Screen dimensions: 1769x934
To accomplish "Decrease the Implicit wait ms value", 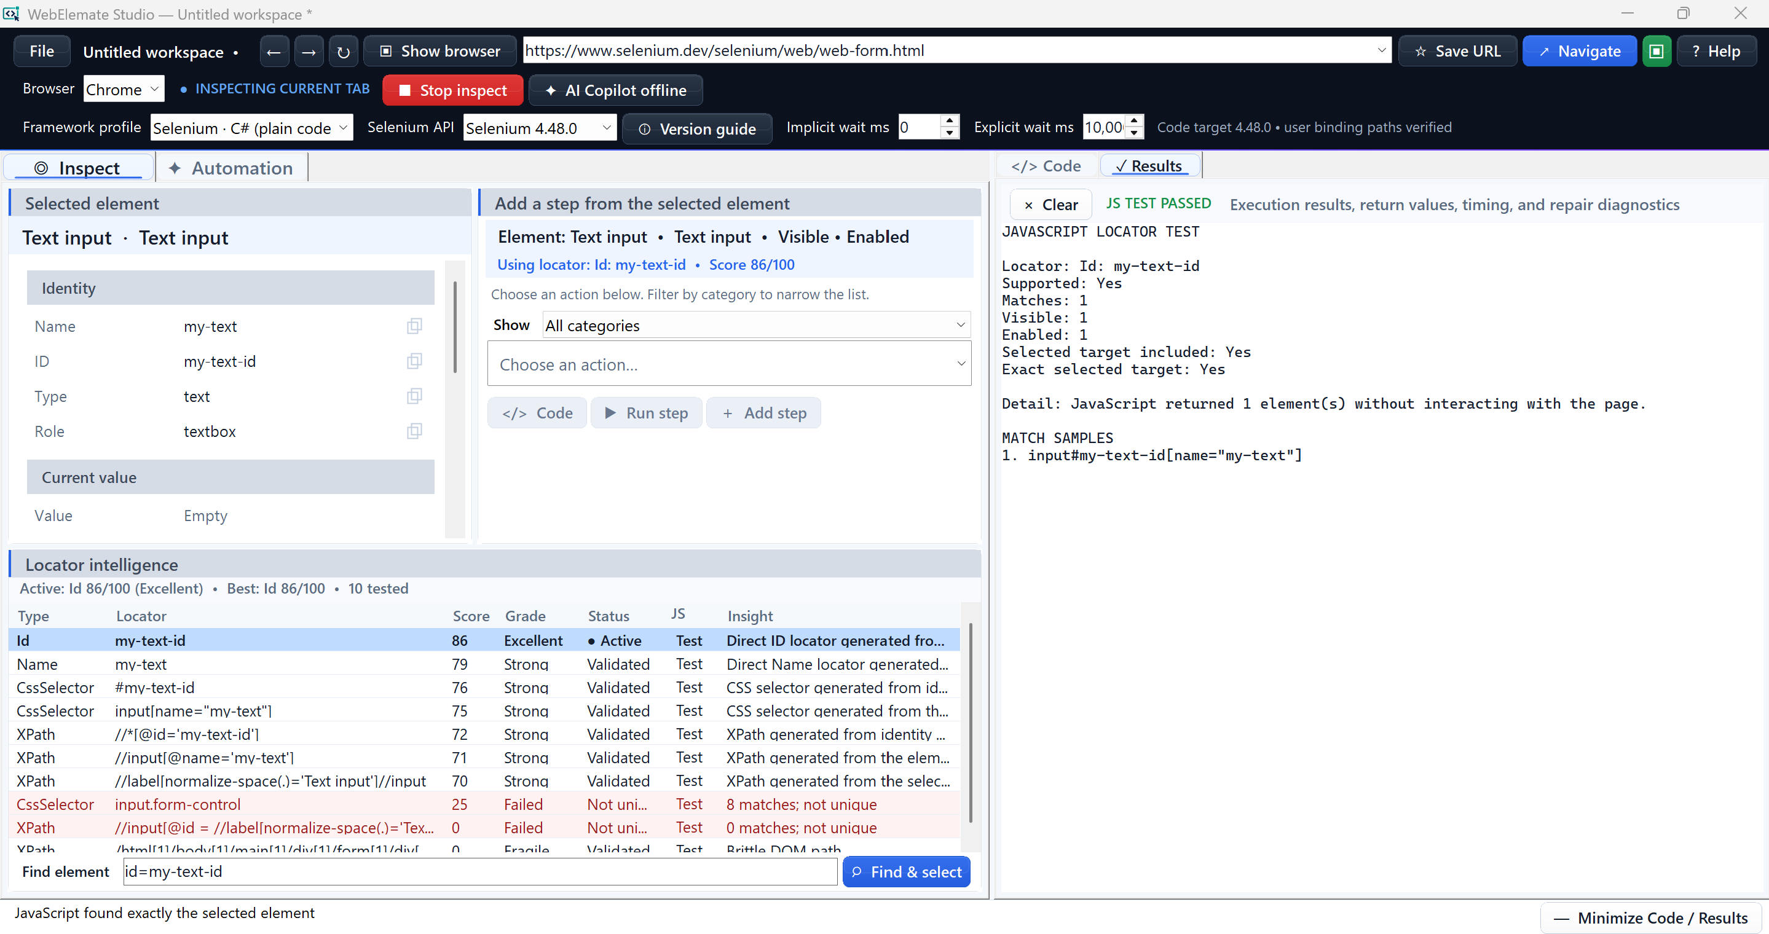I will 949,133.
